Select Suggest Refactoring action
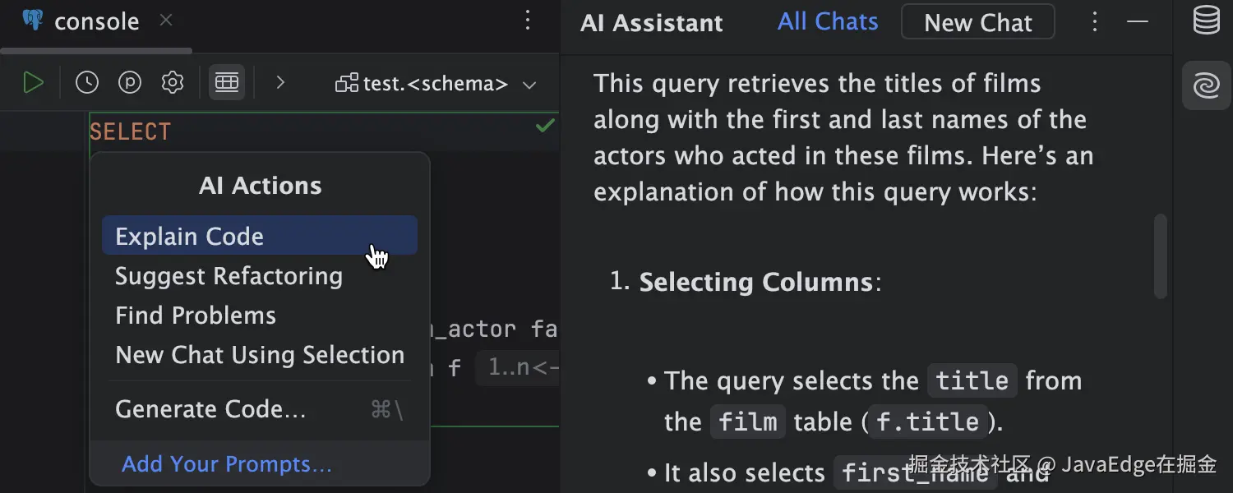This screenshot has width=1233, height=493. (x=229, y=276)
